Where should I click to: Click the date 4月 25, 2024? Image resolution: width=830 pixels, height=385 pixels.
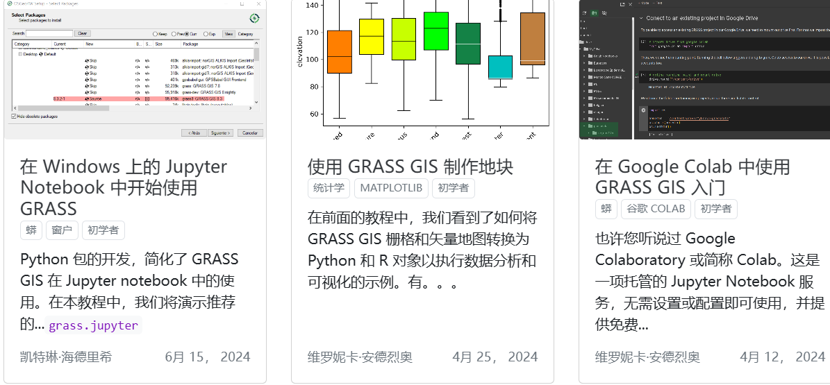(495, 357)
